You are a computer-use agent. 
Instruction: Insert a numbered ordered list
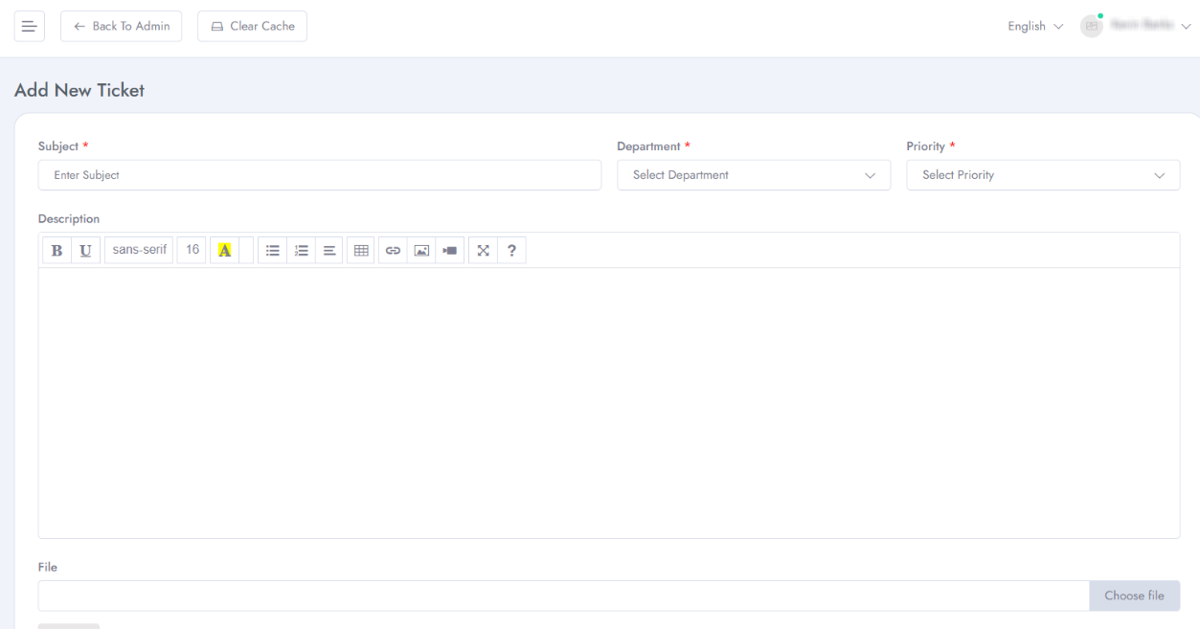point(302,251)
